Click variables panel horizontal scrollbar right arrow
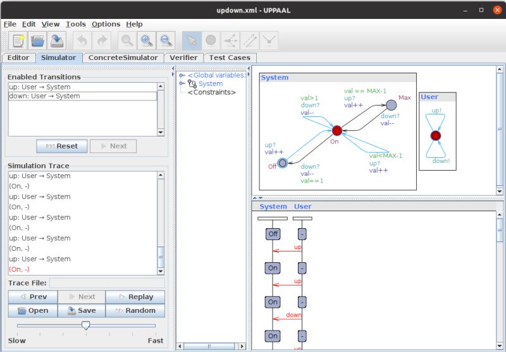This screenshot has height=352, width=506. pos(242,346)
